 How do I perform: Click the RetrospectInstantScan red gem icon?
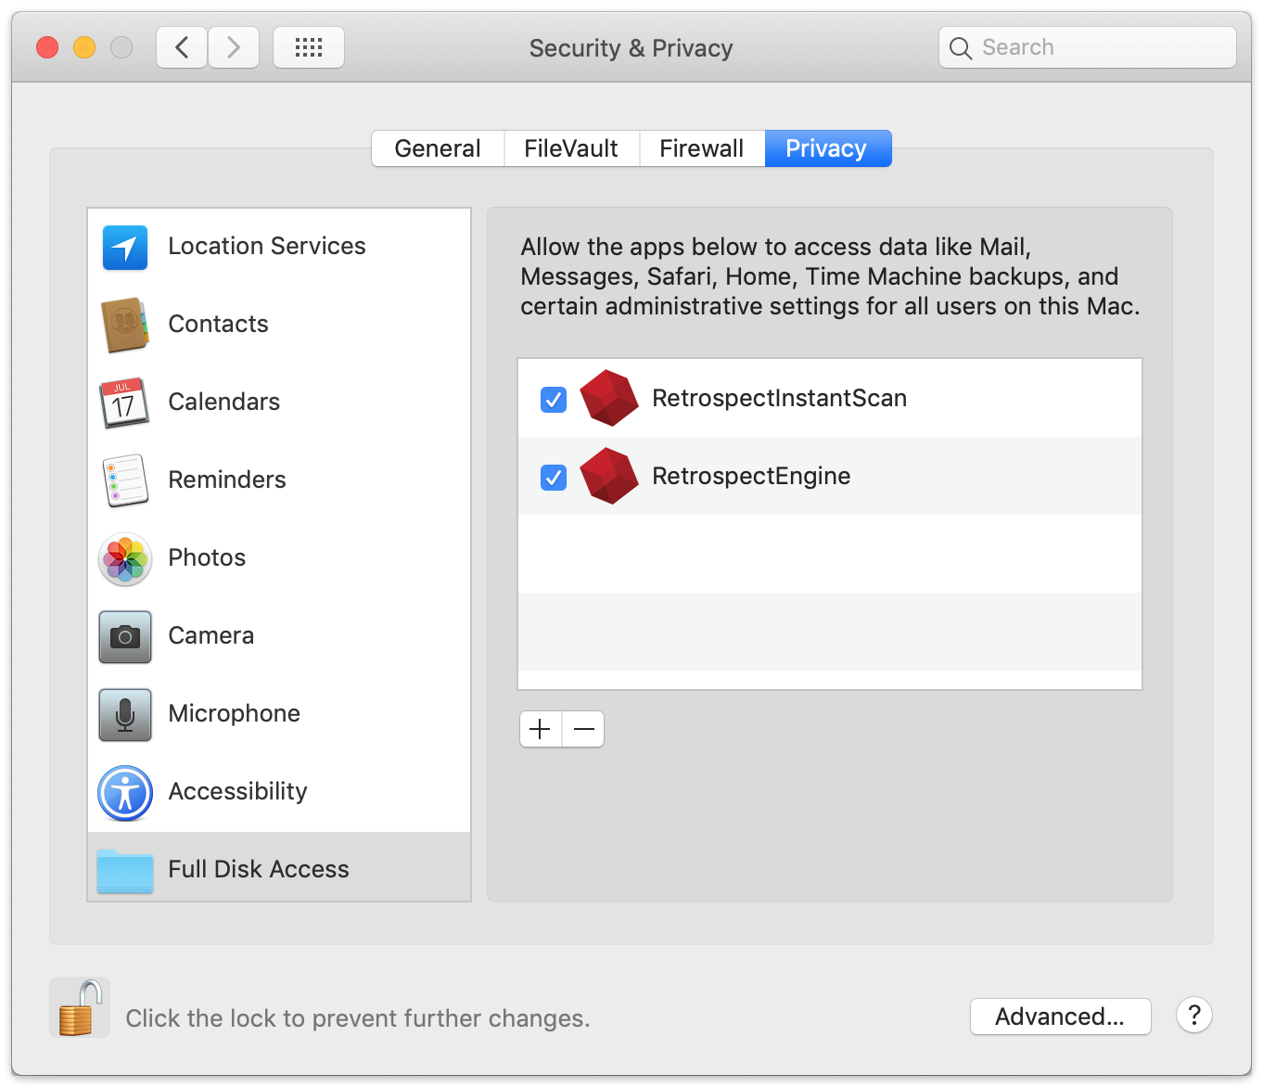[609, 398]
